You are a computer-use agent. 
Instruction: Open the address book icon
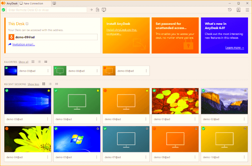point(239,10)
